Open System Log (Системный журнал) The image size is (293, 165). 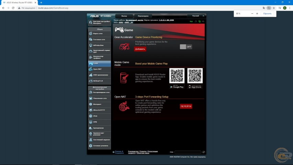(x=99, y=140)
